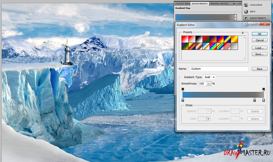Screen dimensions: 273x162
Task: Select the left blue color stop
Action: coord(183,100)
